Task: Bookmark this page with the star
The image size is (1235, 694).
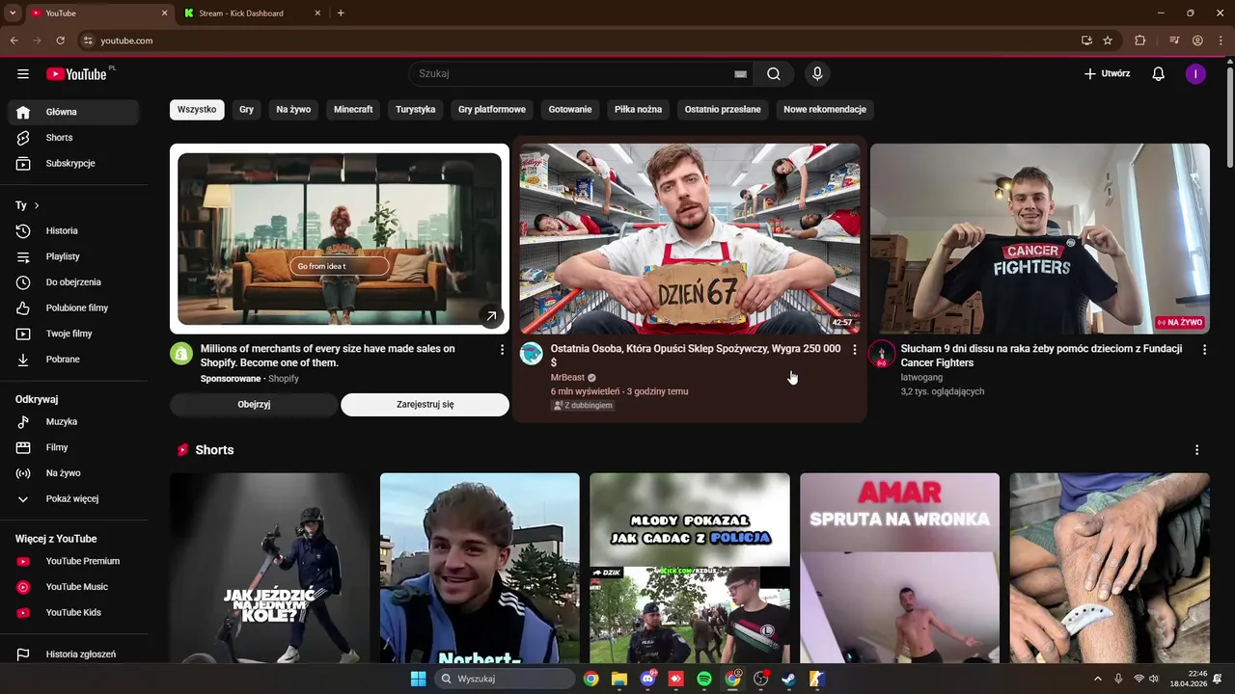Action: tap(1108, 40)
